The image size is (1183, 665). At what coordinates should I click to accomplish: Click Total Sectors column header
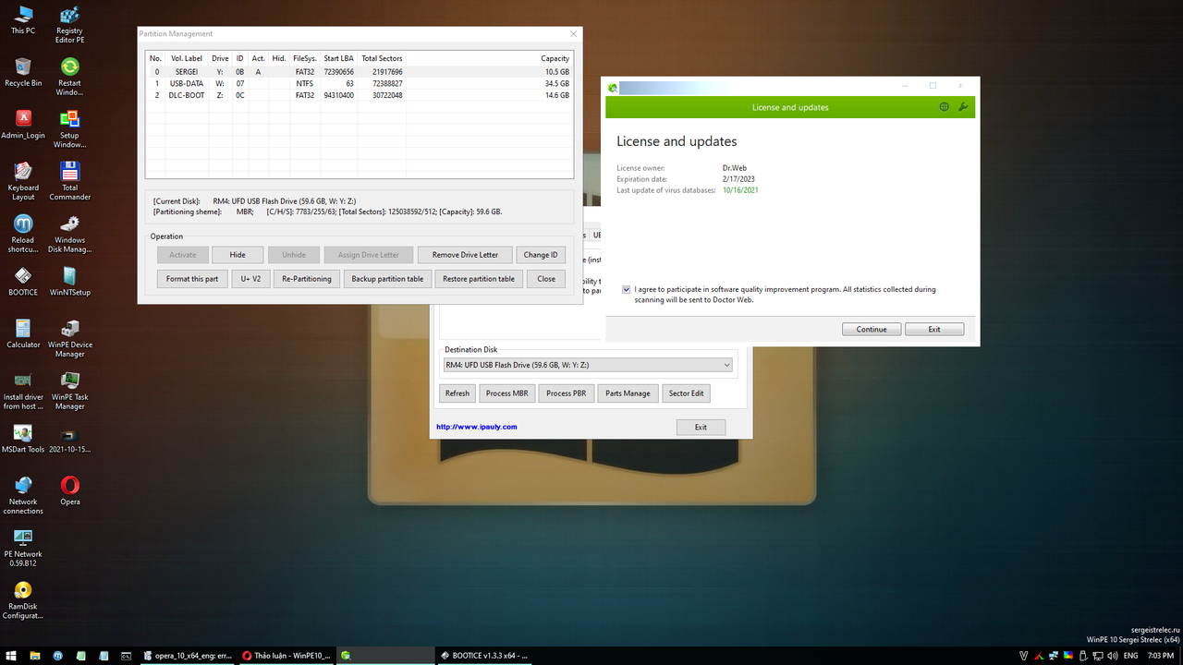pos(382,58)
